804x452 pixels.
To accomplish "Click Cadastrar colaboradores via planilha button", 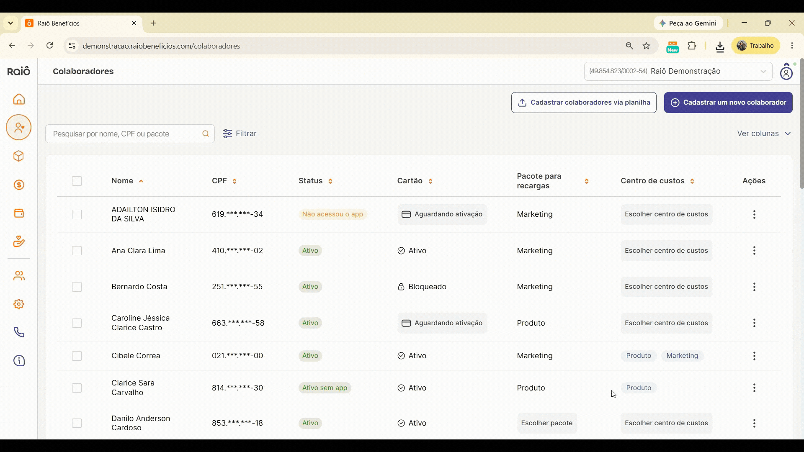I will point(584,103).
